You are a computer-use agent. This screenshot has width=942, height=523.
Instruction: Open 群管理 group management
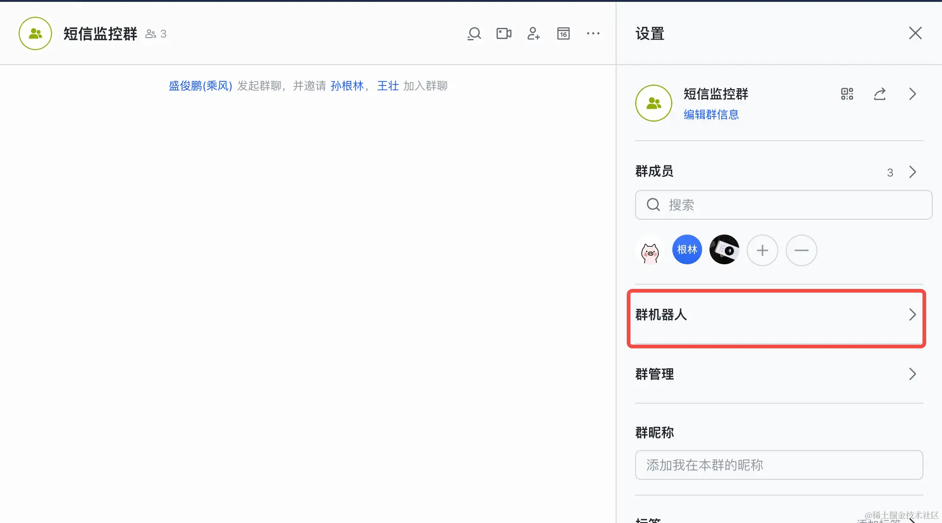pyautogui.click(x=776, y=374)
